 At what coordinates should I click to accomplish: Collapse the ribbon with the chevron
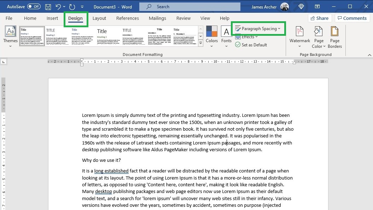point(369,55)
